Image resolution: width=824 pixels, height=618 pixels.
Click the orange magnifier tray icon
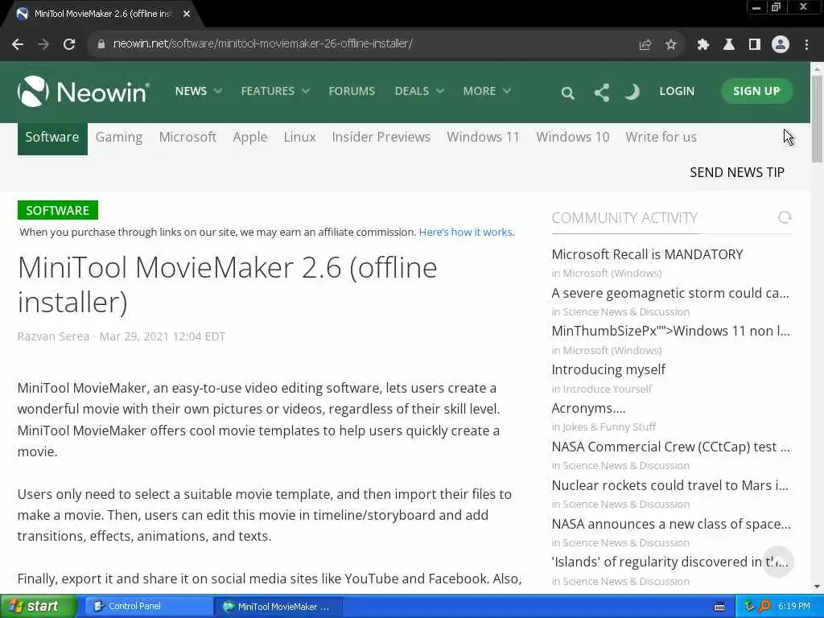[764, 607]
